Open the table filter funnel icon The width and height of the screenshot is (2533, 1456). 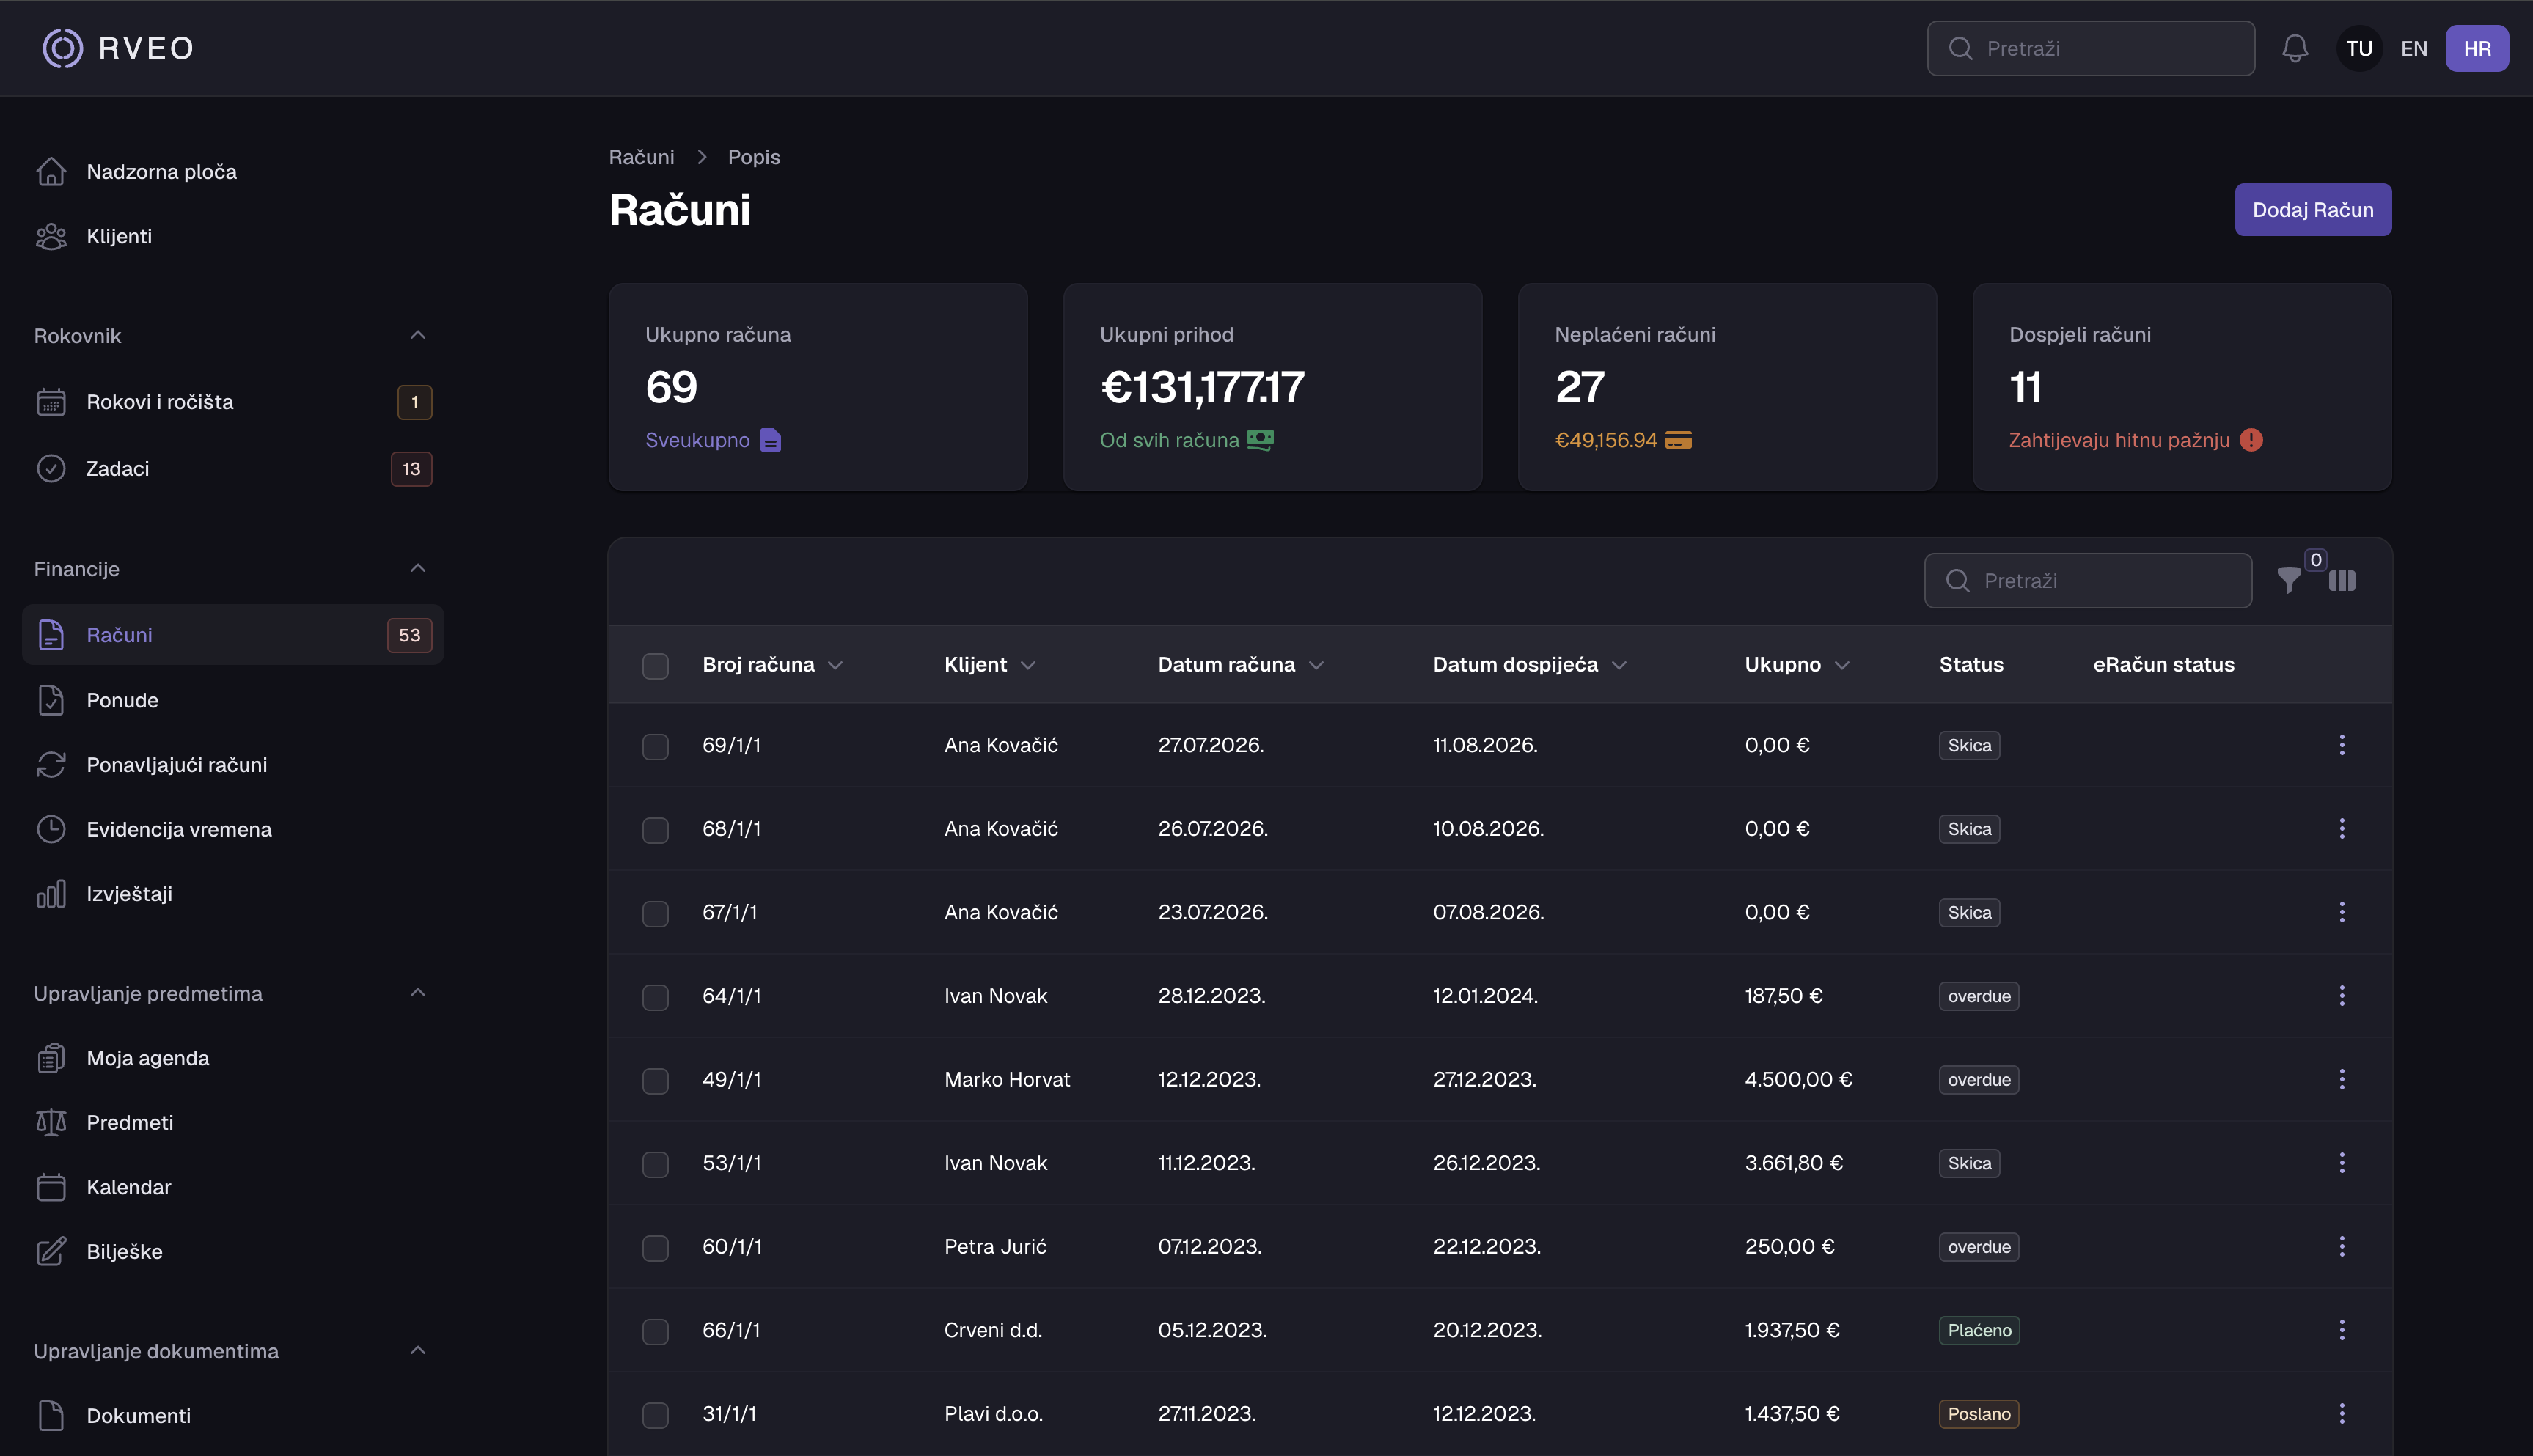pyautogui.click(x=2288, y=581)
